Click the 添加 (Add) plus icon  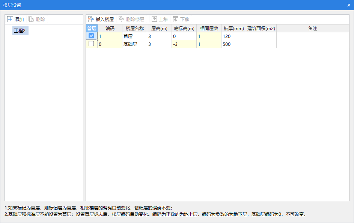pyautogui.click(x=10, y=19)
